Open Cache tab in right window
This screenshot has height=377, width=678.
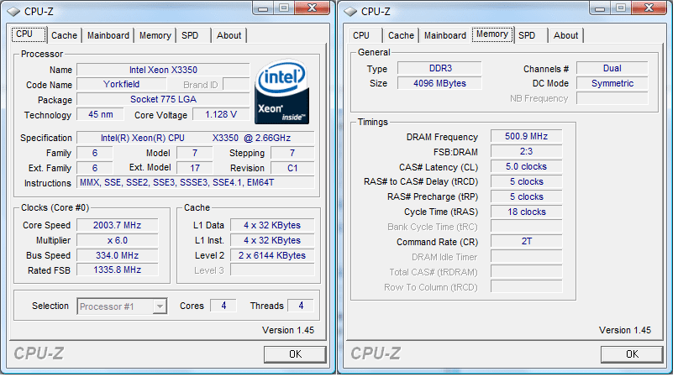(x=401, y=35)
